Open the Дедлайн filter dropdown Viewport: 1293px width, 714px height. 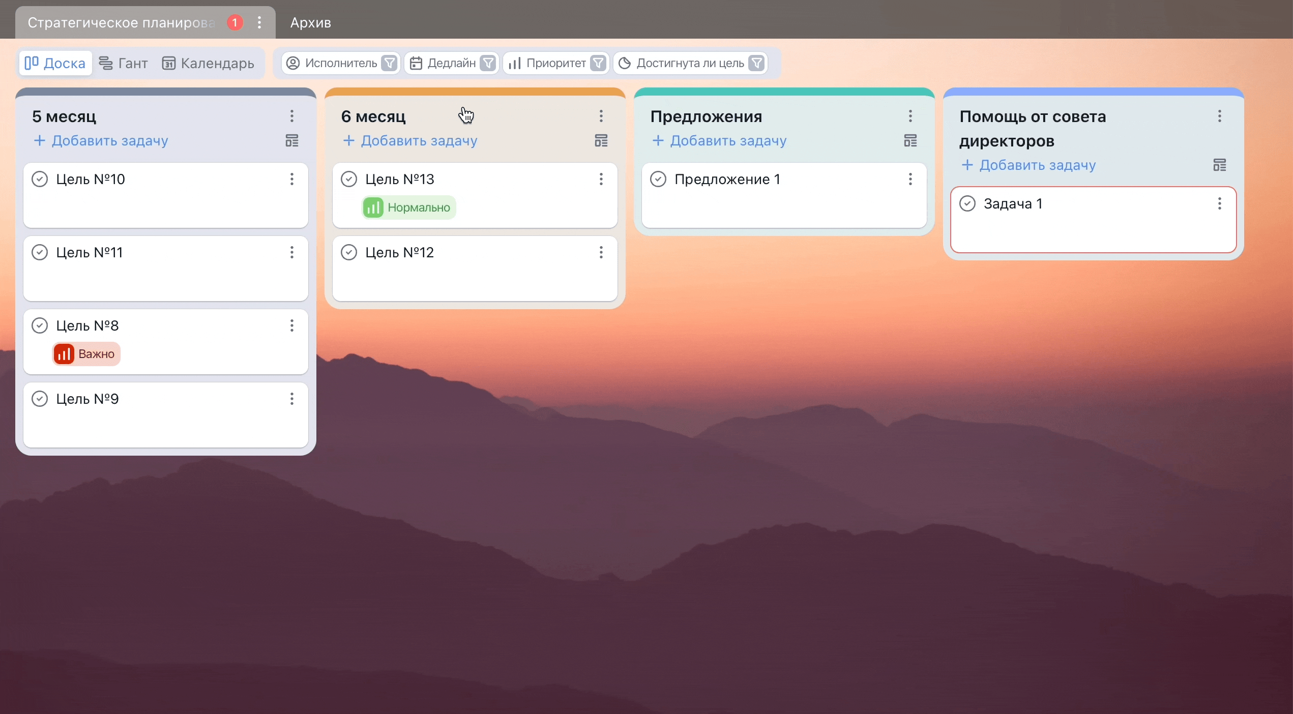tap(443, 63)
